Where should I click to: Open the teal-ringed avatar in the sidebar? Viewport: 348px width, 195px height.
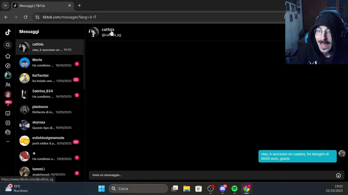click(8, 75)
